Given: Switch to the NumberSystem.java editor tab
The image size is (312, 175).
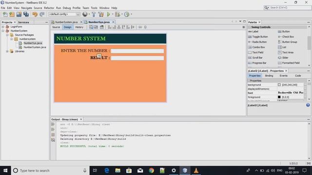Looking at the screenshot, I should tap(66, 22).
